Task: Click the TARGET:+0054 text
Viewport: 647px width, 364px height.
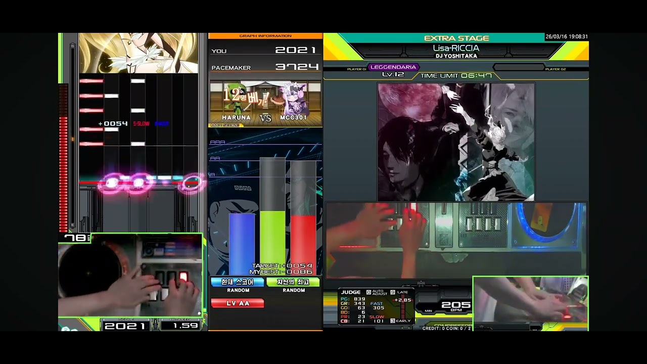Action: point(282,266)
